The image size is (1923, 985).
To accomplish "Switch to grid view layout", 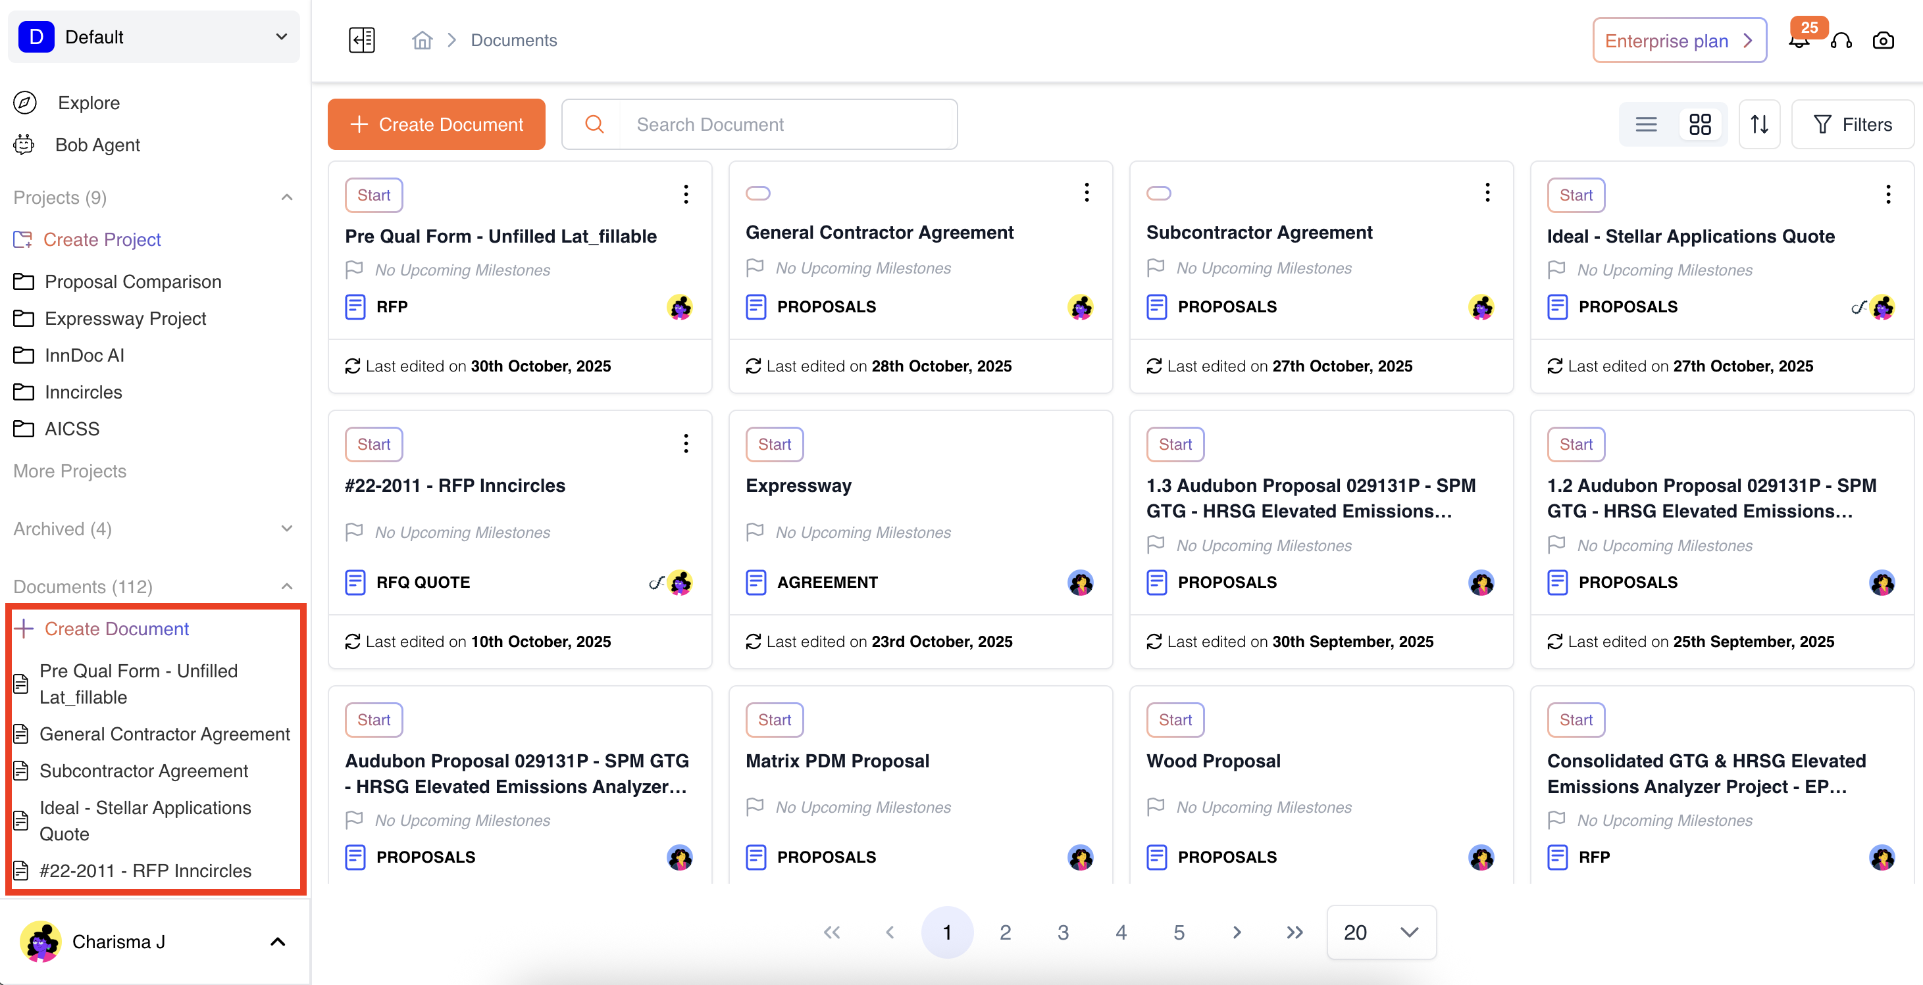I will coord(1700,124).
